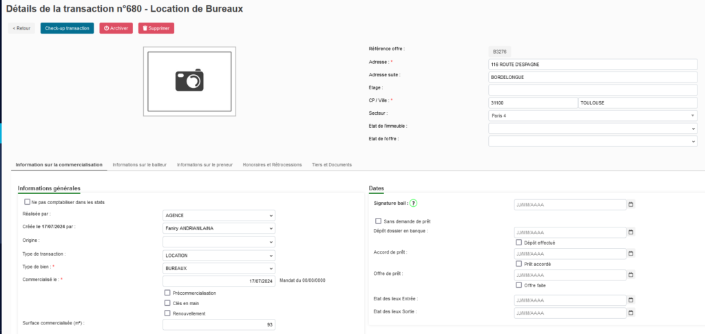The image size is (705, 334).
Task: Expand the Secteur dropdown showing Paris 4
Action: [593, 115]
